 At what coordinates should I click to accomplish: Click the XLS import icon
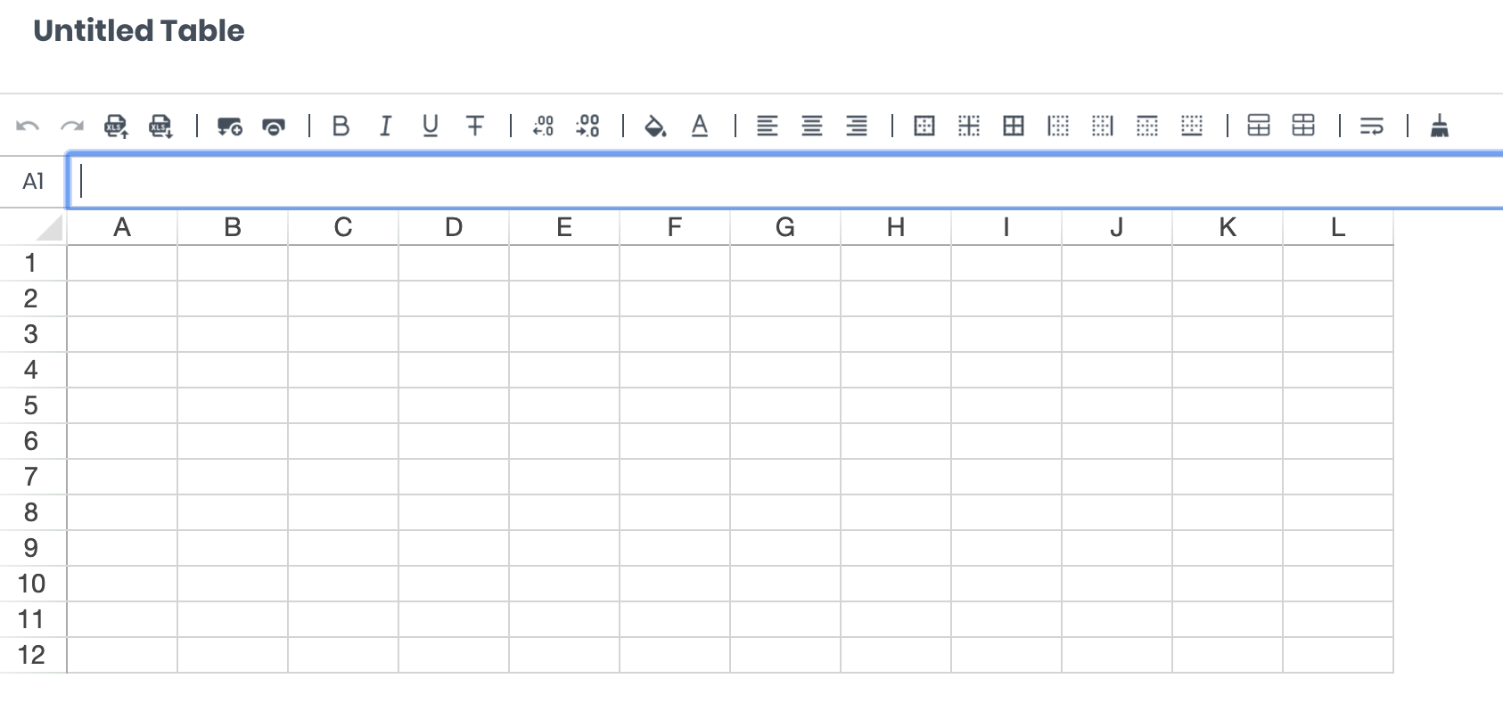[x=116, y=126]
